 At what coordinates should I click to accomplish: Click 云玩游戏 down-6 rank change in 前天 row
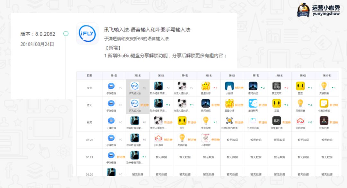310,122
